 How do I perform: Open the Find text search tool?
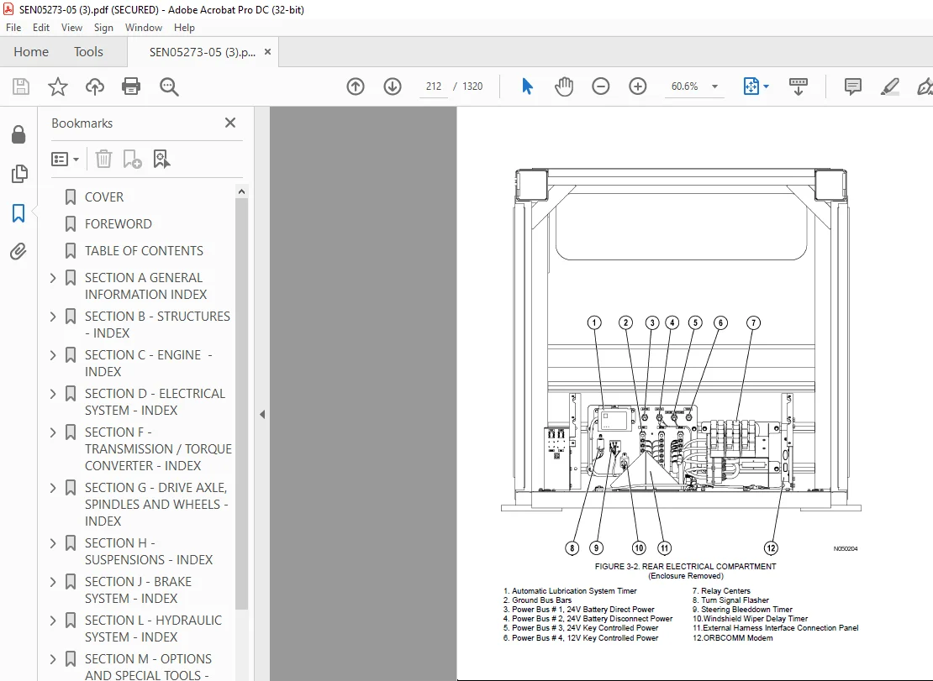[x=169, y=86]
